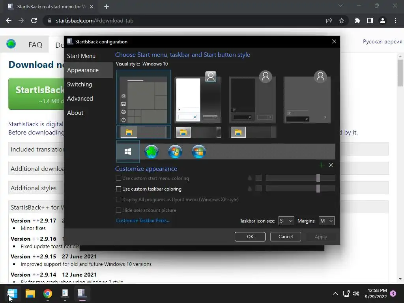Screen dimensions: 404x303
Task: Show hidden tray icons chevron
Action: click(335, 294)
